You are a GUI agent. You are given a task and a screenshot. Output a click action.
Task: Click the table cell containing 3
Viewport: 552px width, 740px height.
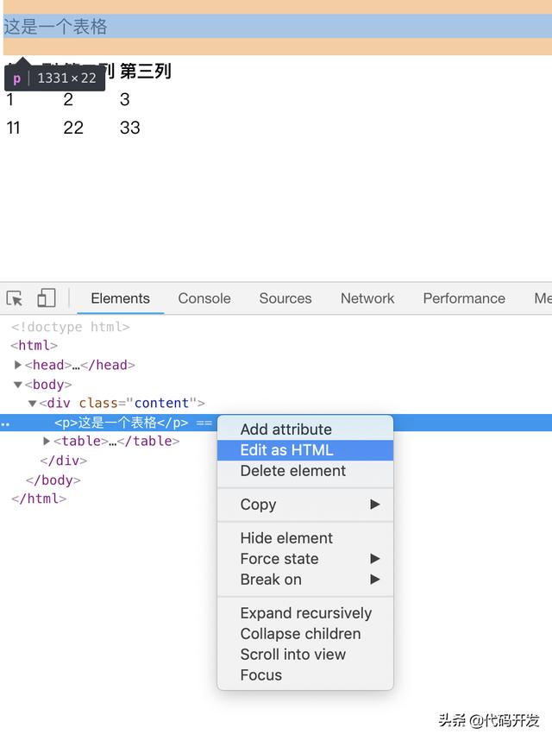coord(124,99)
